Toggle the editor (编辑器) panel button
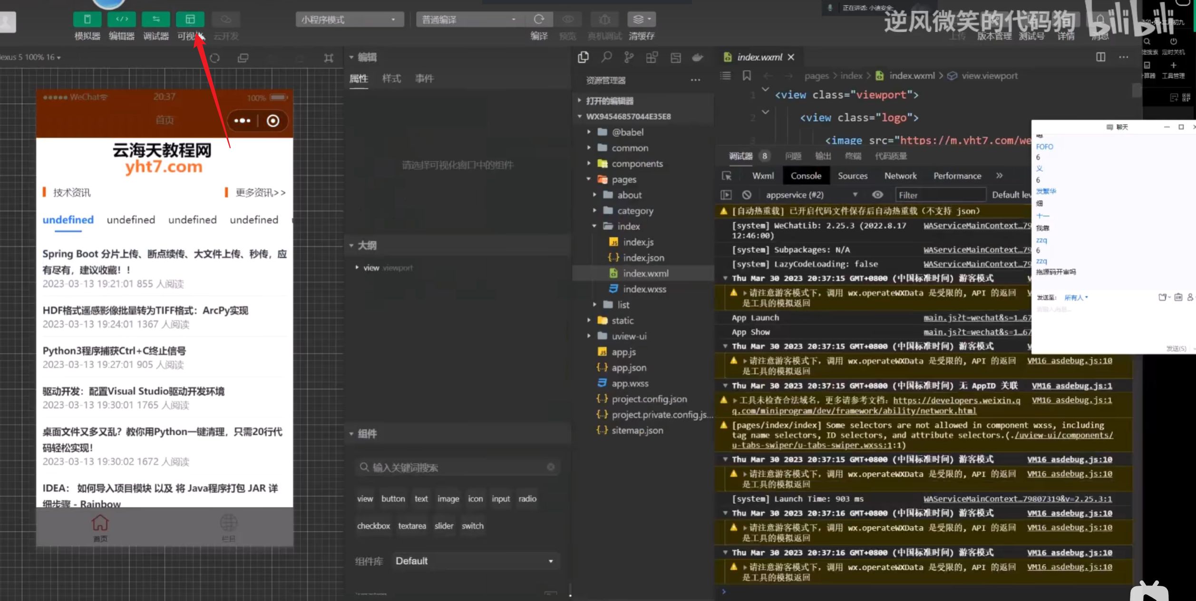This screenshot has height=601, width=1196. 122,19
